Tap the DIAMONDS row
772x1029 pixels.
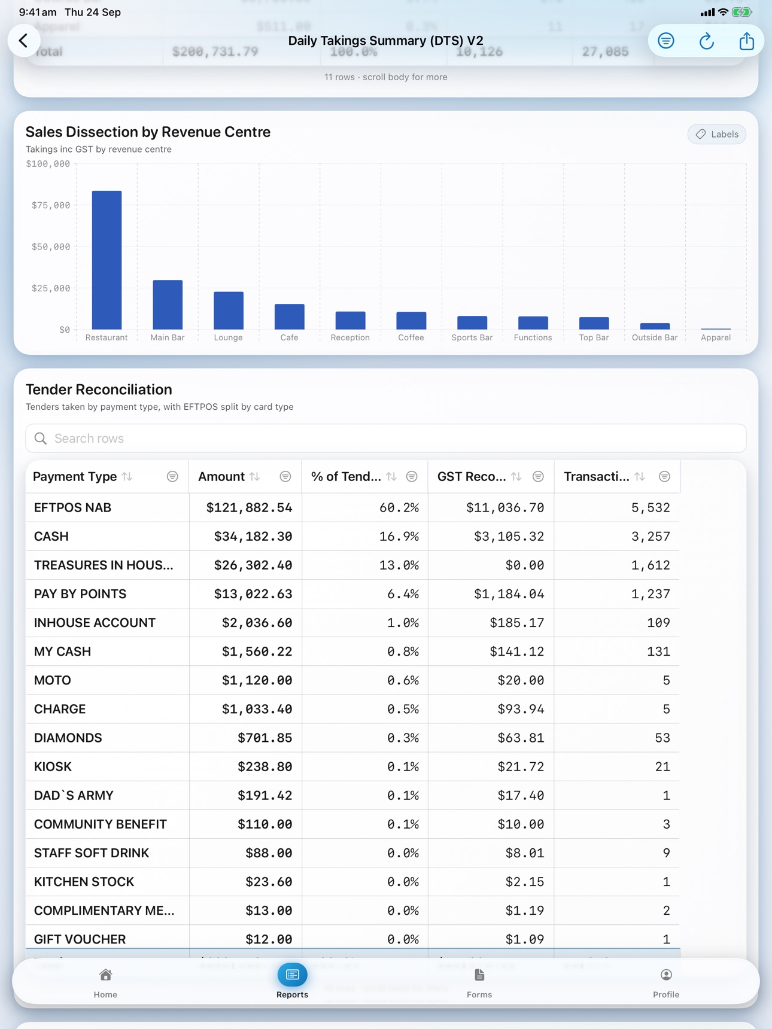click(x=352, y=738)
